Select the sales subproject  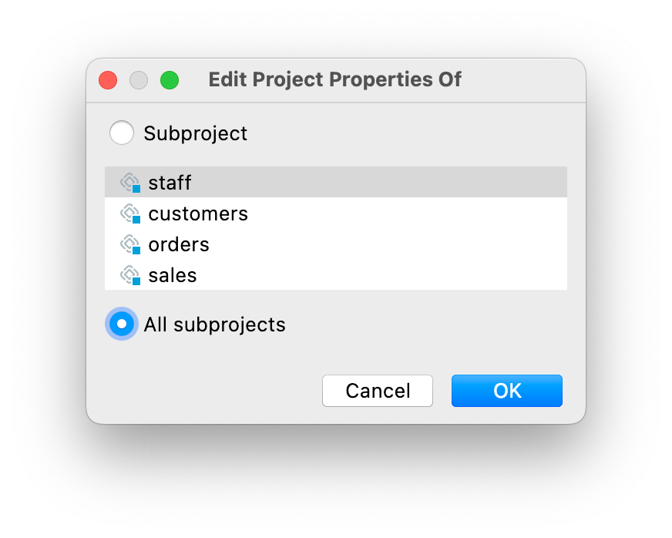pos(171,275)
